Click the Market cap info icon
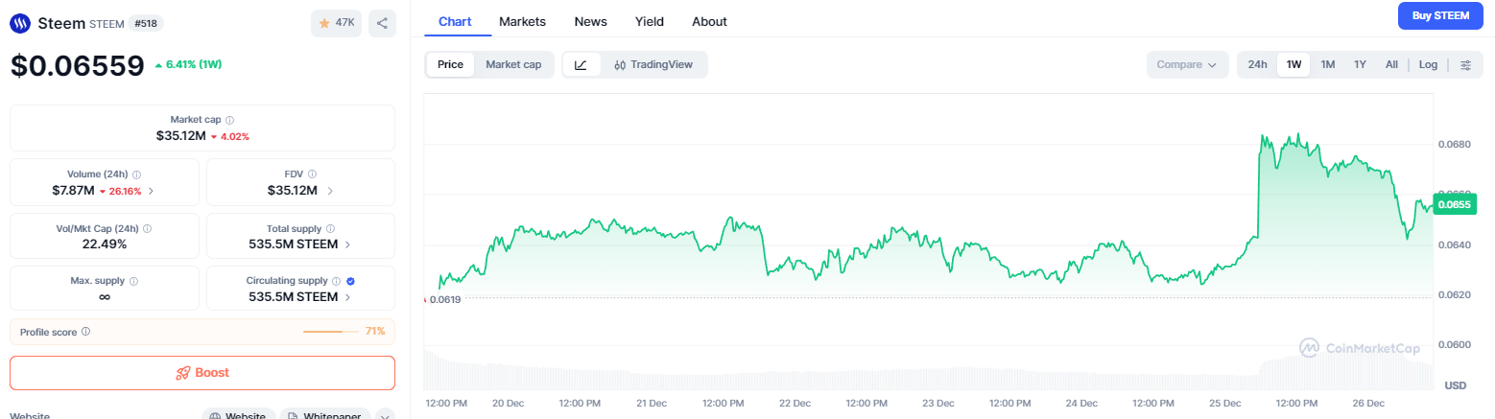 pyautogui.click(x=230, y=120)
